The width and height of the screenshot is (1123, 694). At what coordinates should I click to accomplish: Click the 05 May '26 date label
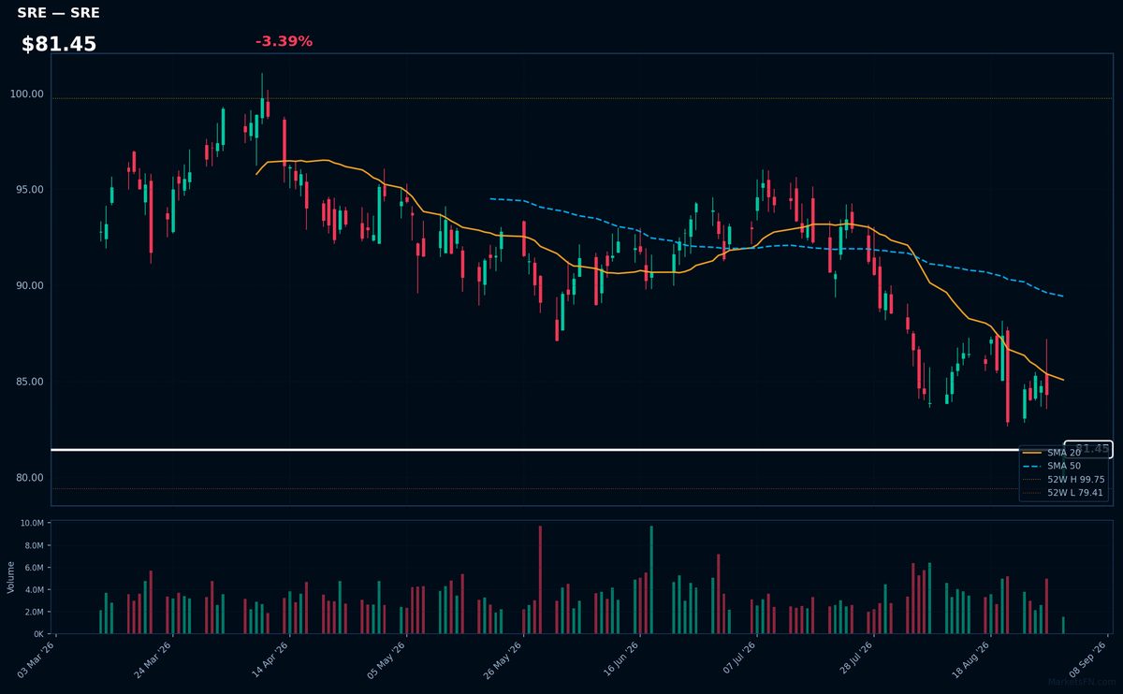[387, 660]
